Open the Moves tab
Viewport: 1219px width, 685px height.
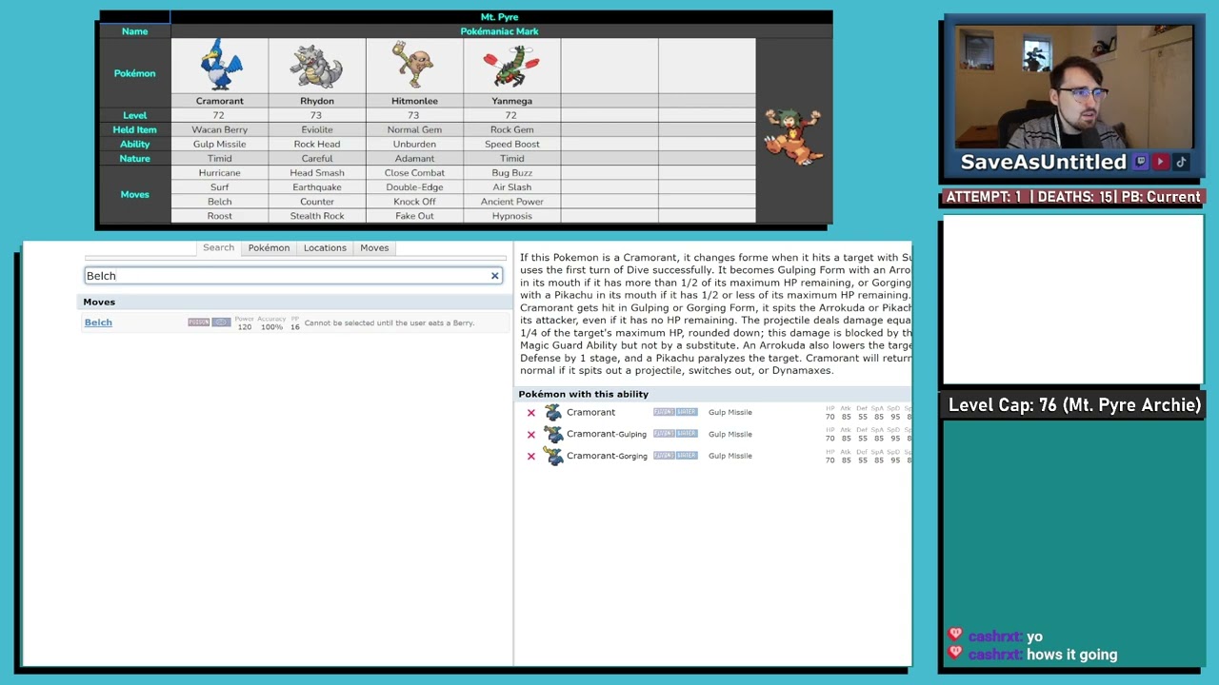(374, 248)
